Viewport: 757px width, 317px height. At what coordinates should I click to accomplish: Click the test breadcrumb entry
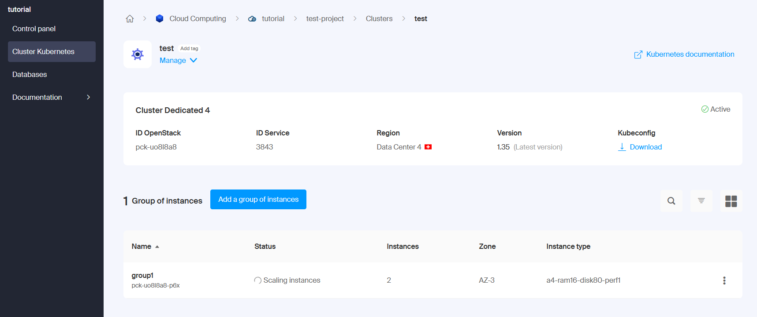click(421, 18)
